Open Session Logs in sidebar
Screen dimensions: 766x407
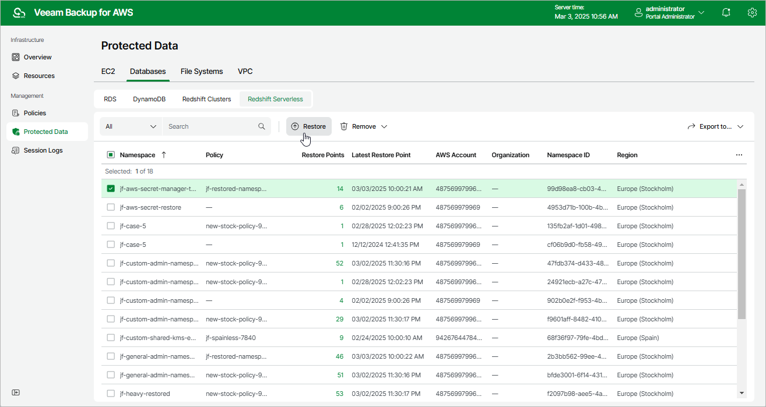pos(43,150)
